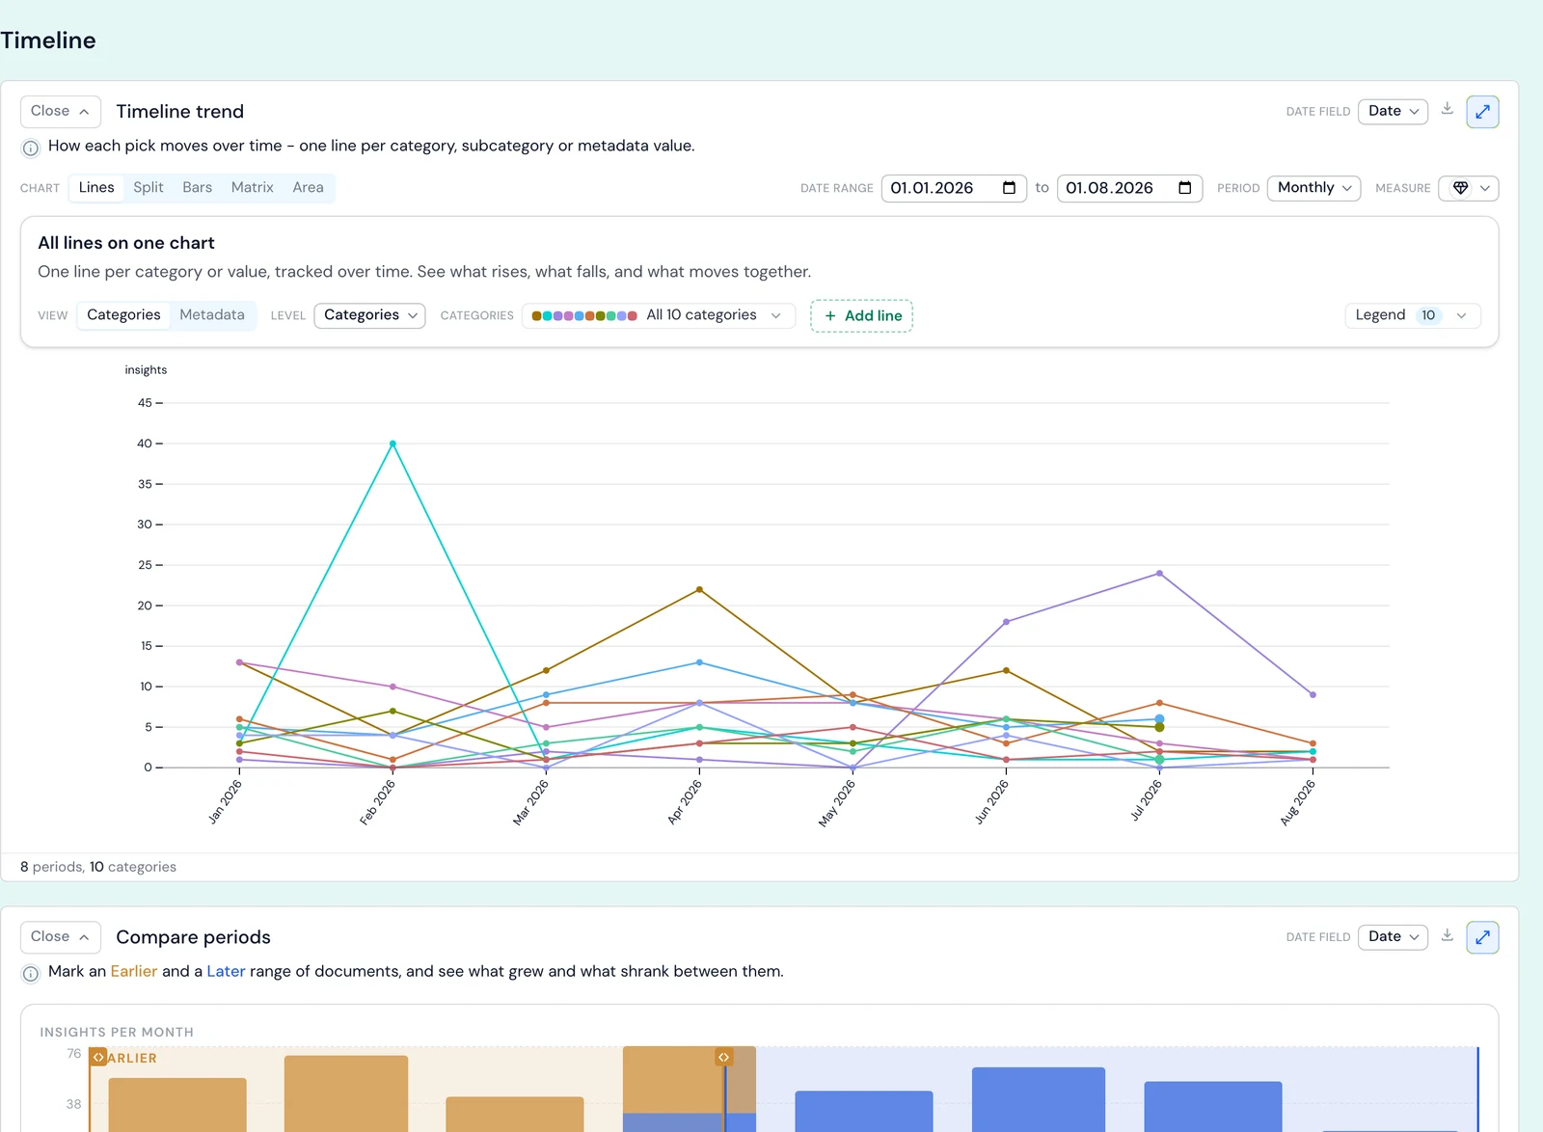
Task: Open the All 10 categories selector
Action: [658, 315]
